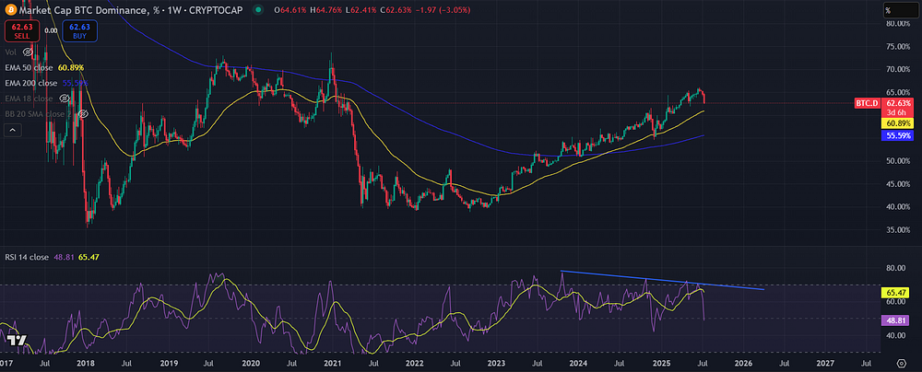The image size is (922, 372).
Task: Open chart settings gear icon
Action: tap(902, 363)
